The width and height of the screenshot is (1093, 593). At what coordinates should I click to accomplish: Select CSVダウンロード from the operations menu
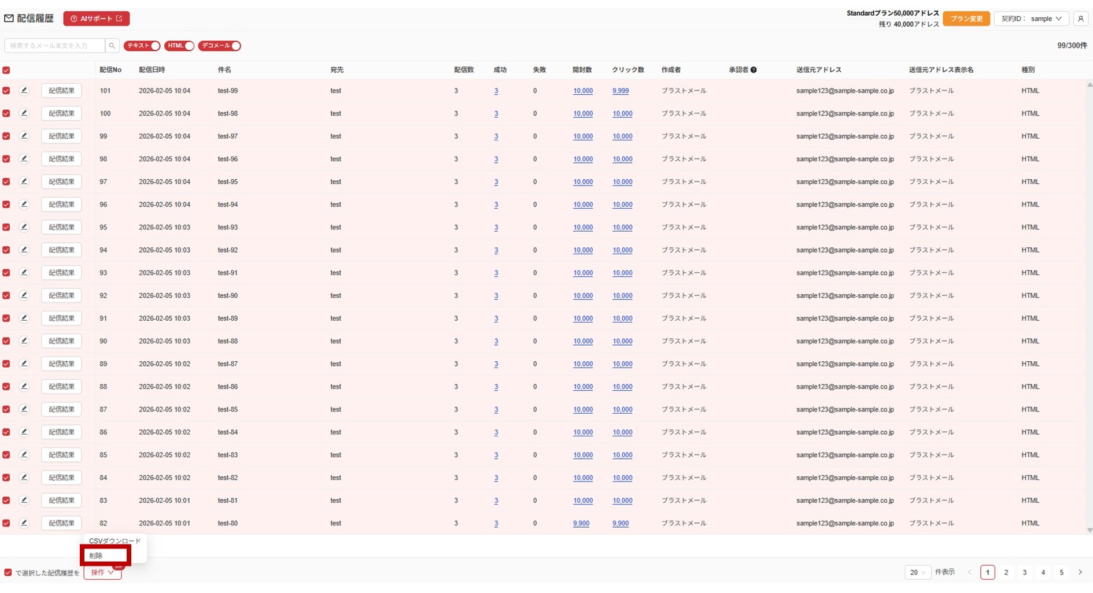[115, 541]
